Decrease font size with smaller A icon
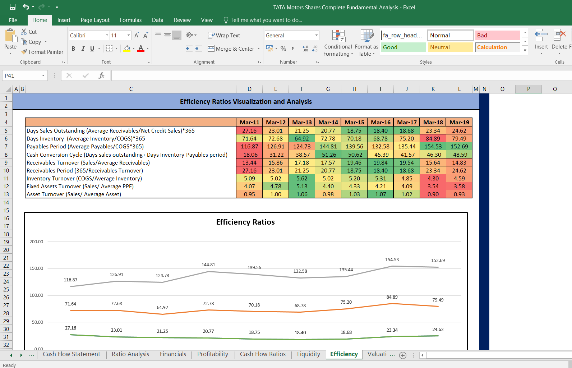The width and height of the screenshot is (572, 368). tap(146, 35)
